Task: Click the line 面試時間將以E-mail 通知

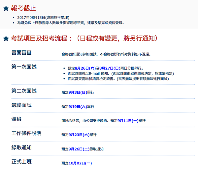Action: (x=121, y=74)
